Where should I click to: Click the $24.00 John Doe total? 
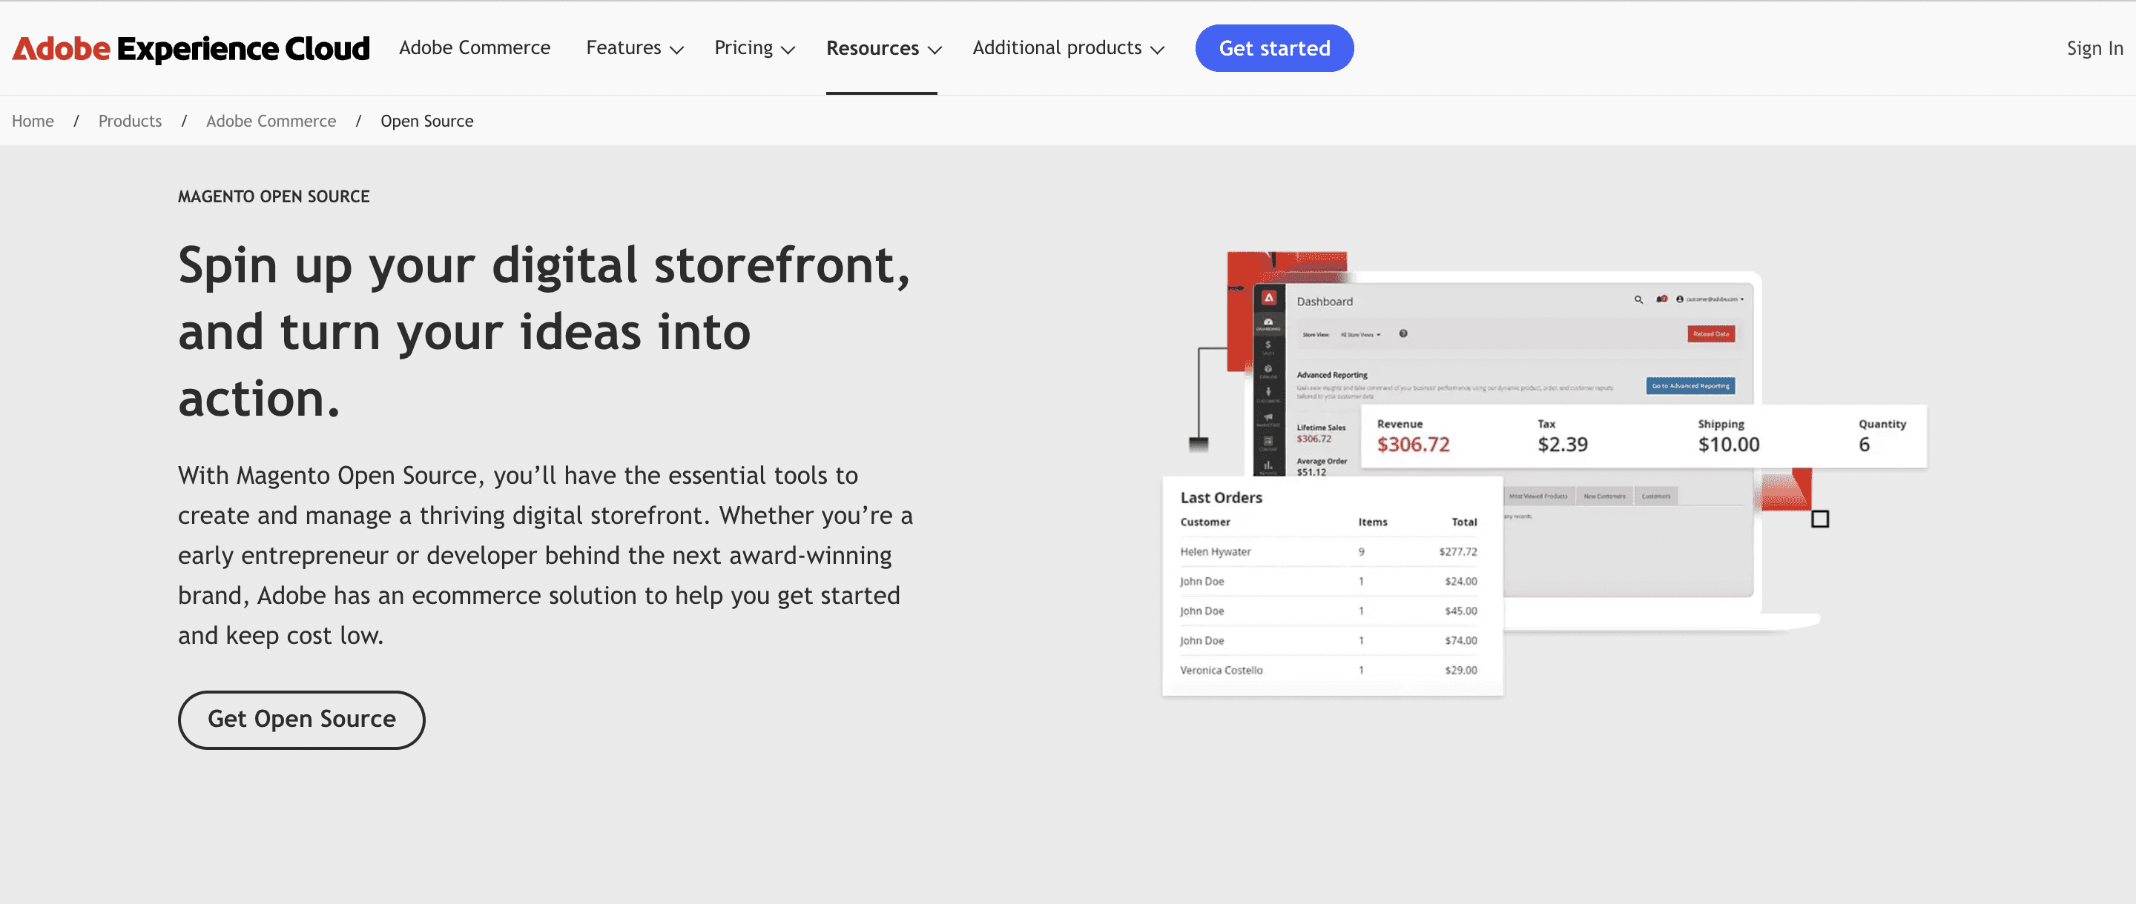click(x=1461, y=582)
